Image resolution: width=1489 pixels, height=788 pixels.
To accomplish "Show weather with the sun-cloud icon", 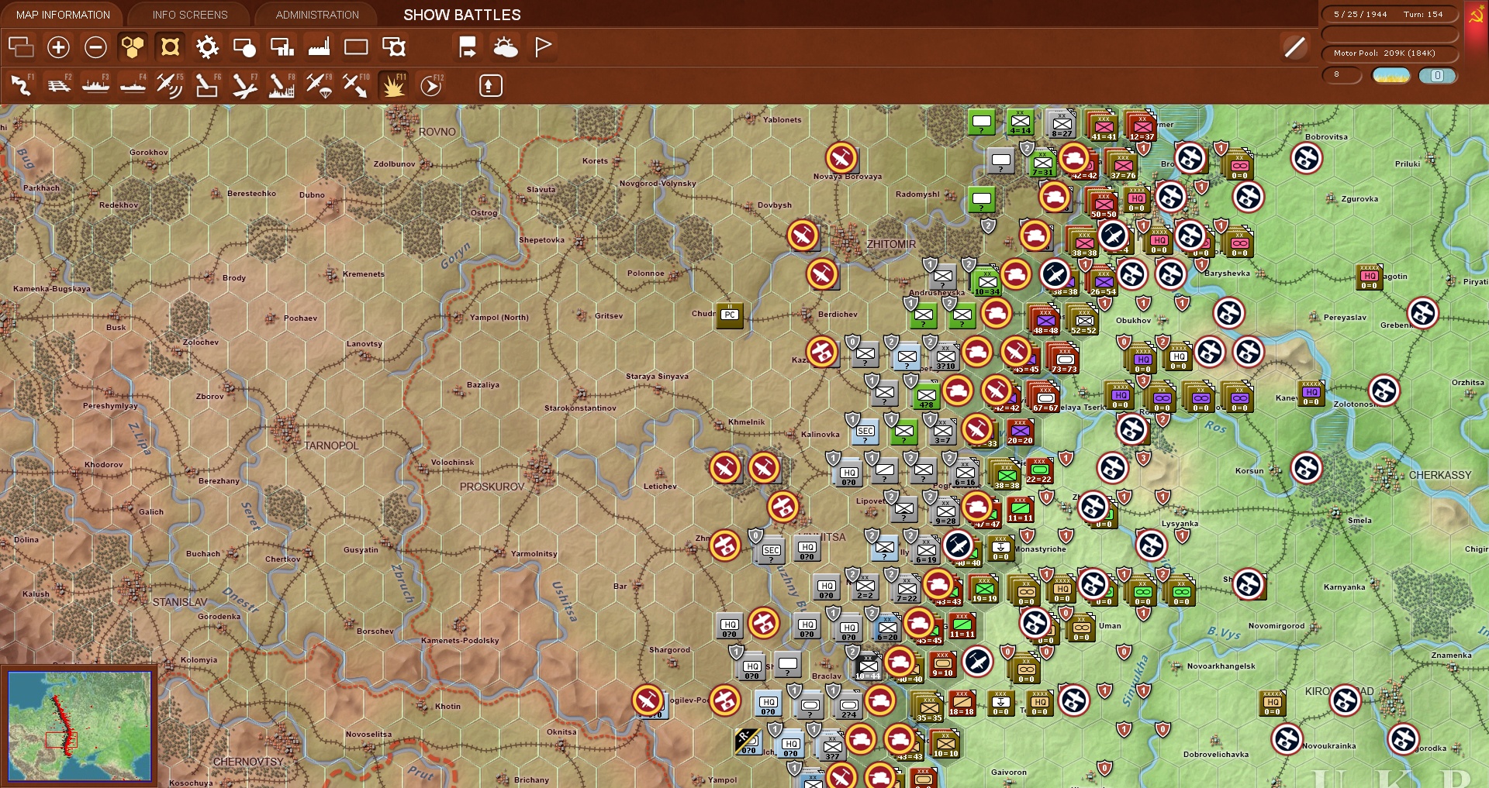I will [506, 47].
